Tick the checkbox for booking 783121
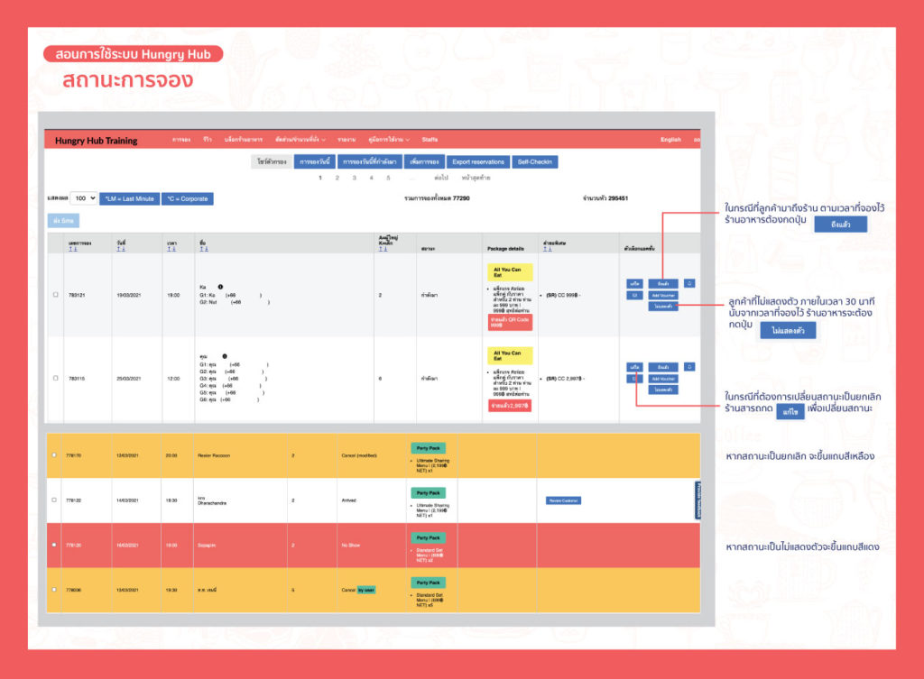The width and height of the screenshot is (924, 679). point(55,295)
